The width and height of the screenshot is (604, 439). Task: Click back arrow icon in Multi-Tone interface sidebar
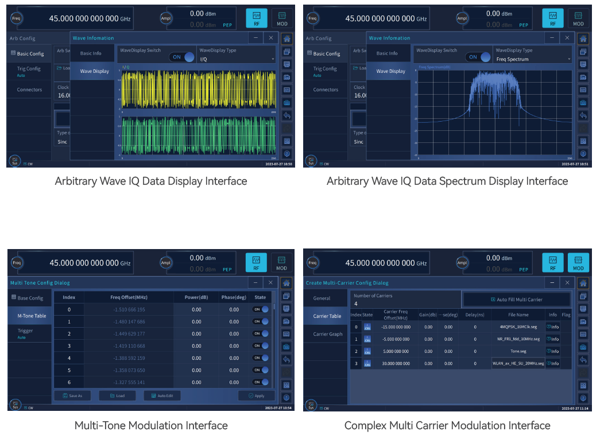click(x=286, y=360)
